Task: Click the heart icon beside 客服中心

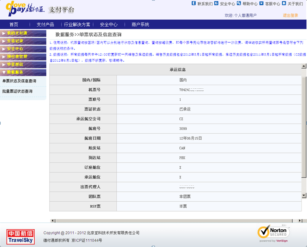Action: (261, 3)
